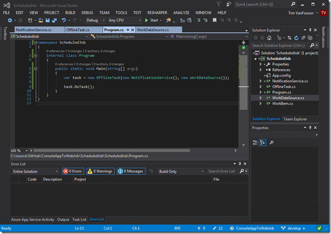Open the develop branch selector
Screen dimensions: 331x234
[x=293, y=228]
